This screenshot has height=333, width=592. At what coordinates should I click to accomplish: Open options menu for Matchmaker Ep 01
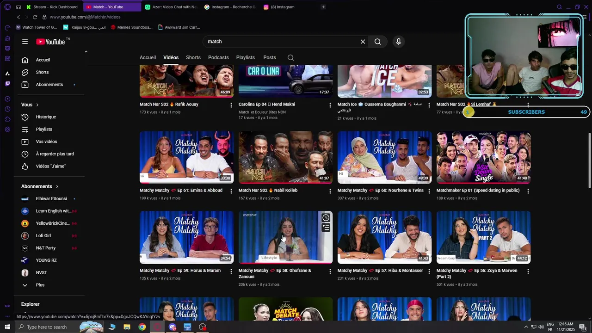click(528, 191)
